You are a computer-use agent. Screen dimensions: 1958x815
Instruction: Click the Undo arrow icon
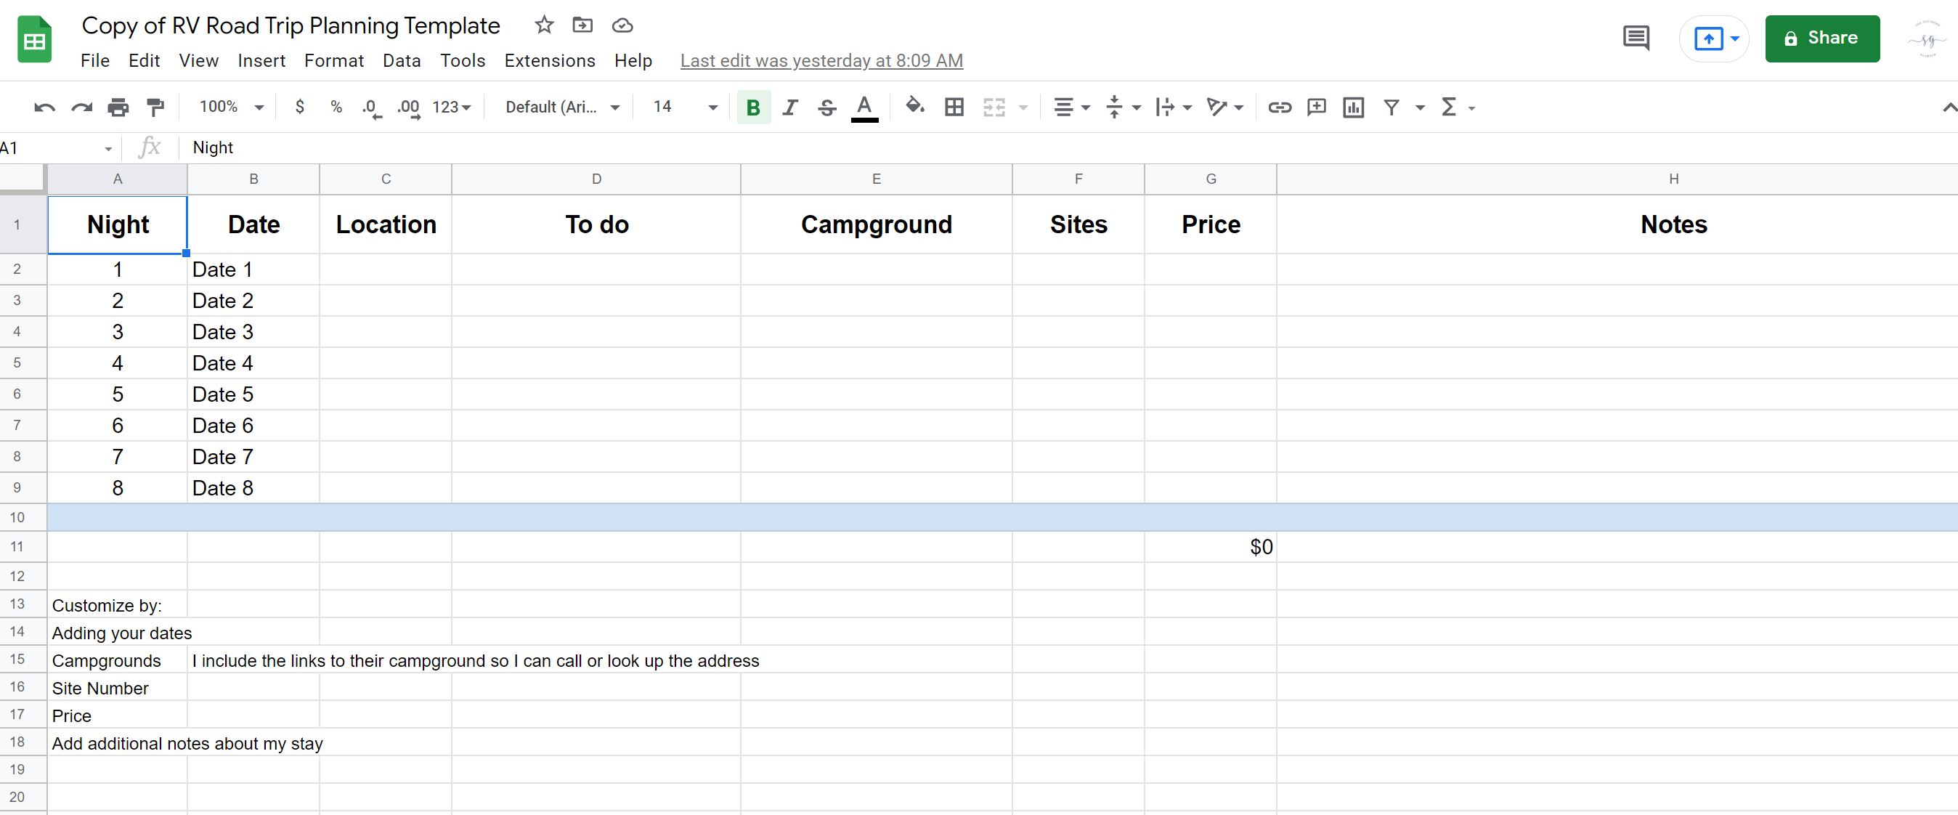tap(44, 108)
